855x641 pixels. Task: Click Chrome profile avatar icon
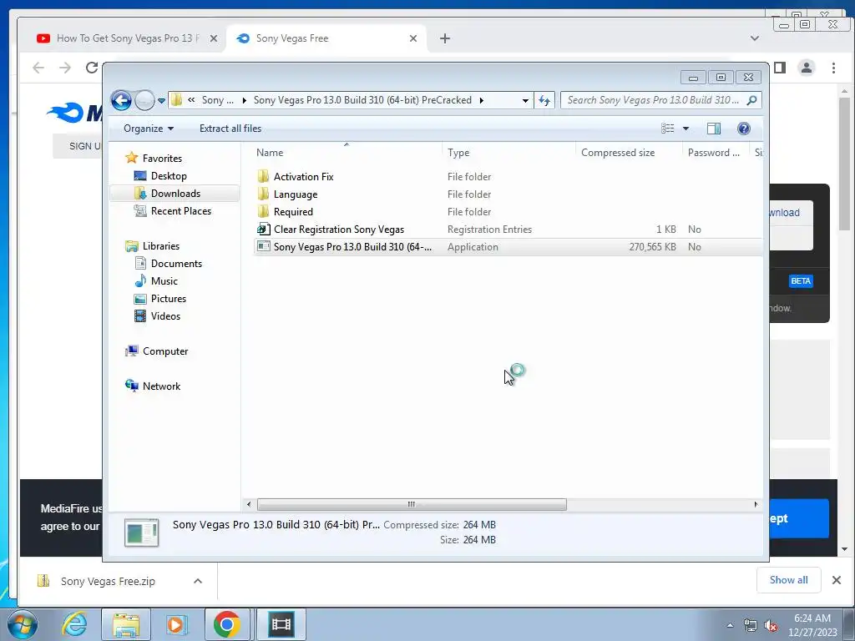coord(807,68)
